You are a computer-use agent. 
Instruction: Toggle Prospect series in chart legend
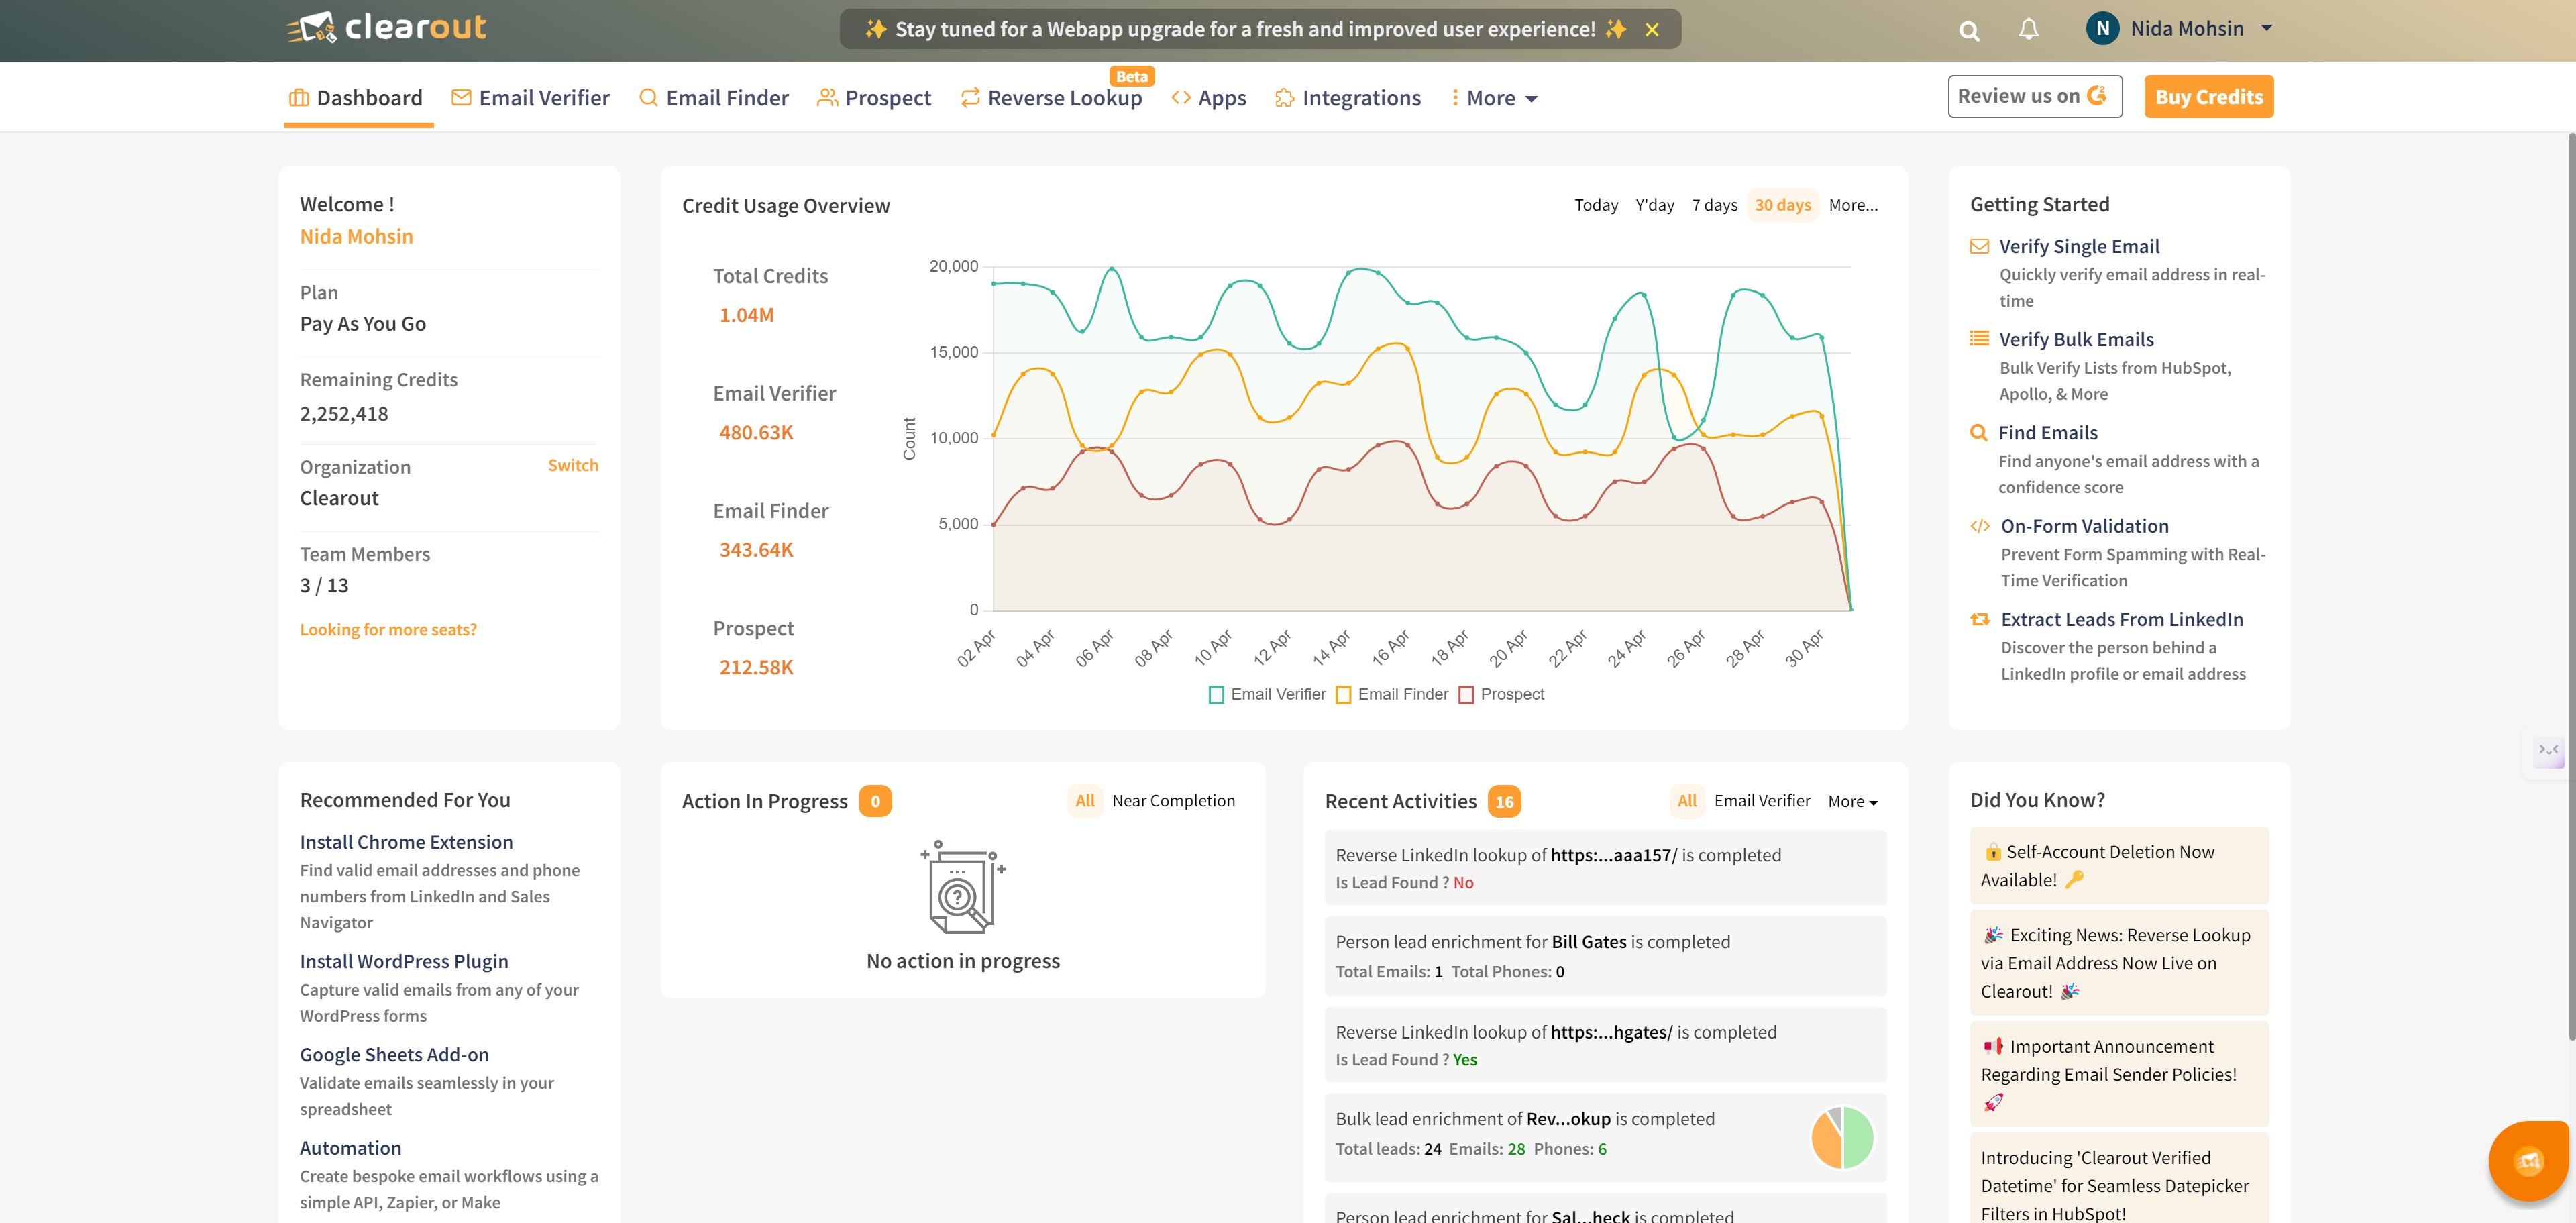pos(1501,694)
